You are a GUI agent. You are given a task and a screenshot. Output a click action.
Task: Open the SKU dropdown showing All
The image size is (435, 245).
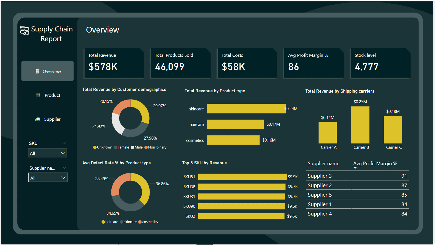coord(48,153)
